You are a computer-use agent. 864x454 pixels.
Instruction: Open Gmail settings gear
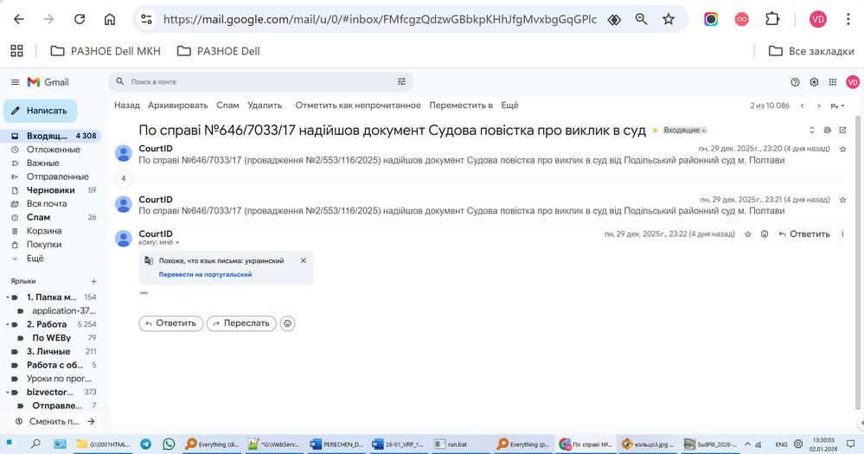coord(814,82)
